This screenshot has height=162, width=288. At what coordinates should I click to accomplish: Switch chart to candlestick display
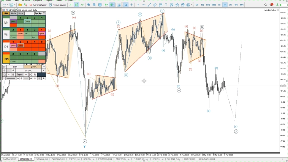coord(76,5)
